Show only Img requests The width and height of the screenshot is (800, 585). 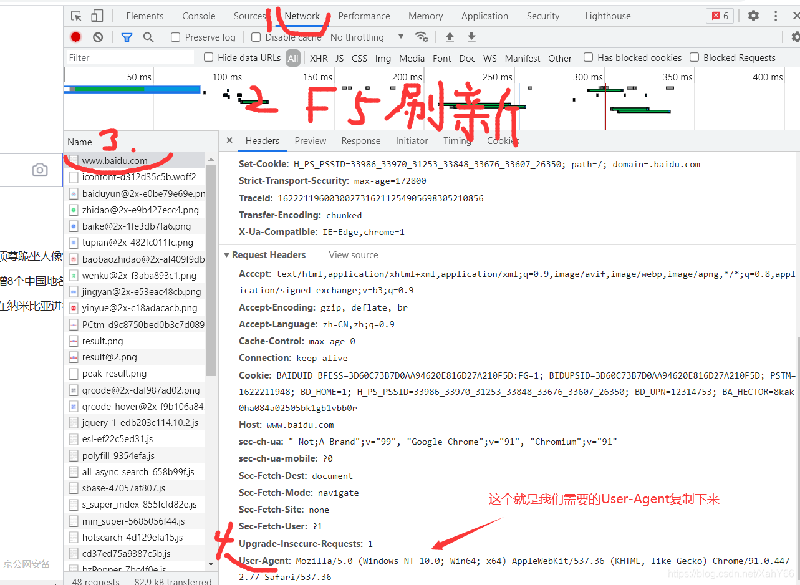coord(383,58)
